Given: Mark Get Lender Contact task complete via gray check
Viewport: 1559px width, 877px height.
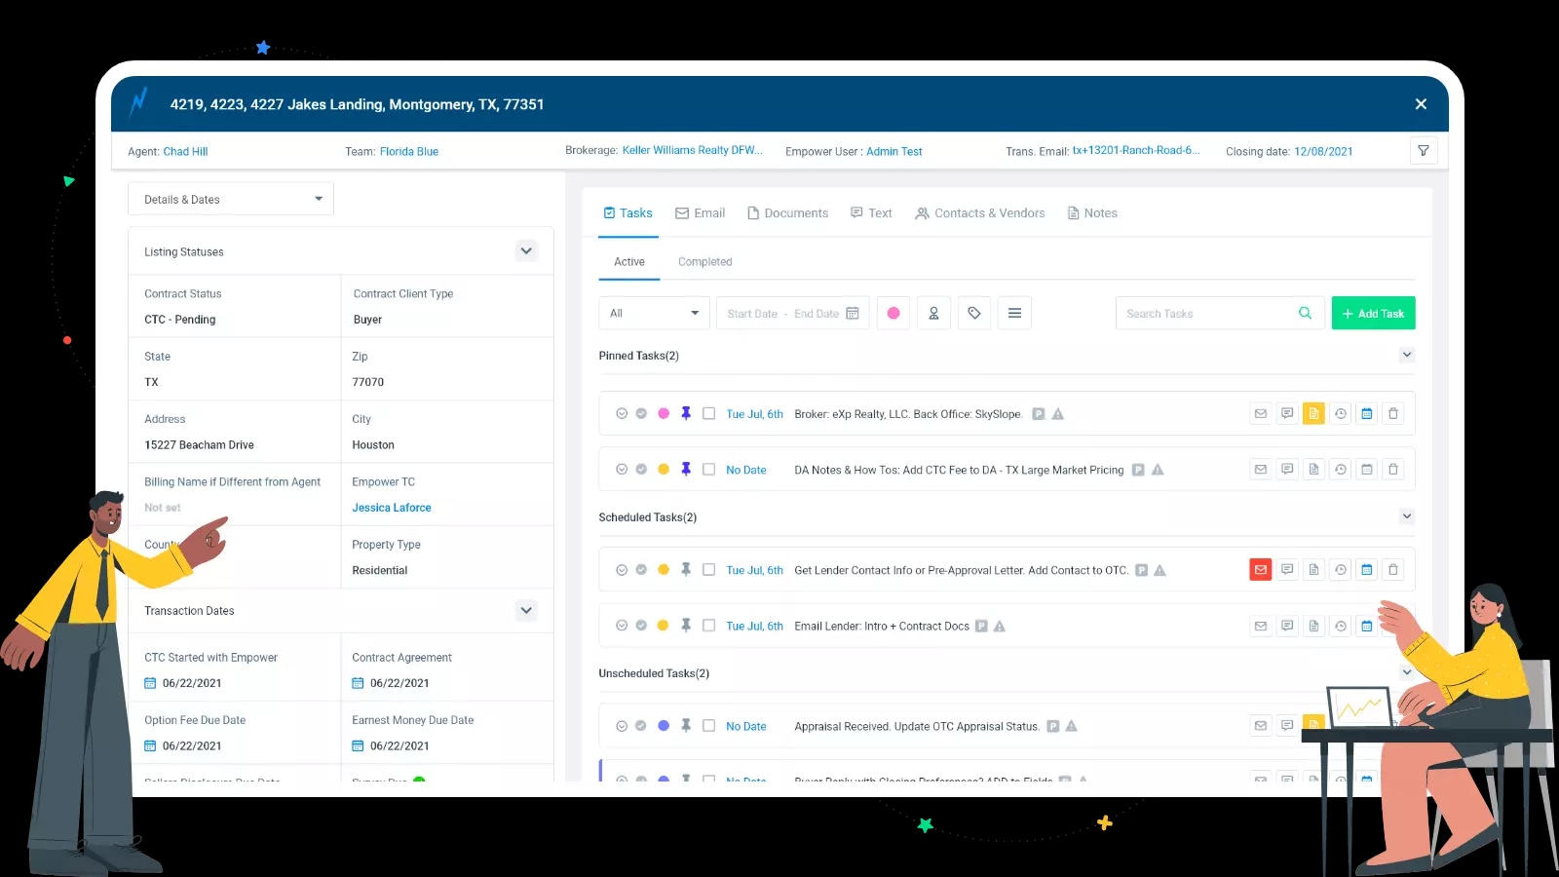Looking at the screenshot, I should [641, 569].
